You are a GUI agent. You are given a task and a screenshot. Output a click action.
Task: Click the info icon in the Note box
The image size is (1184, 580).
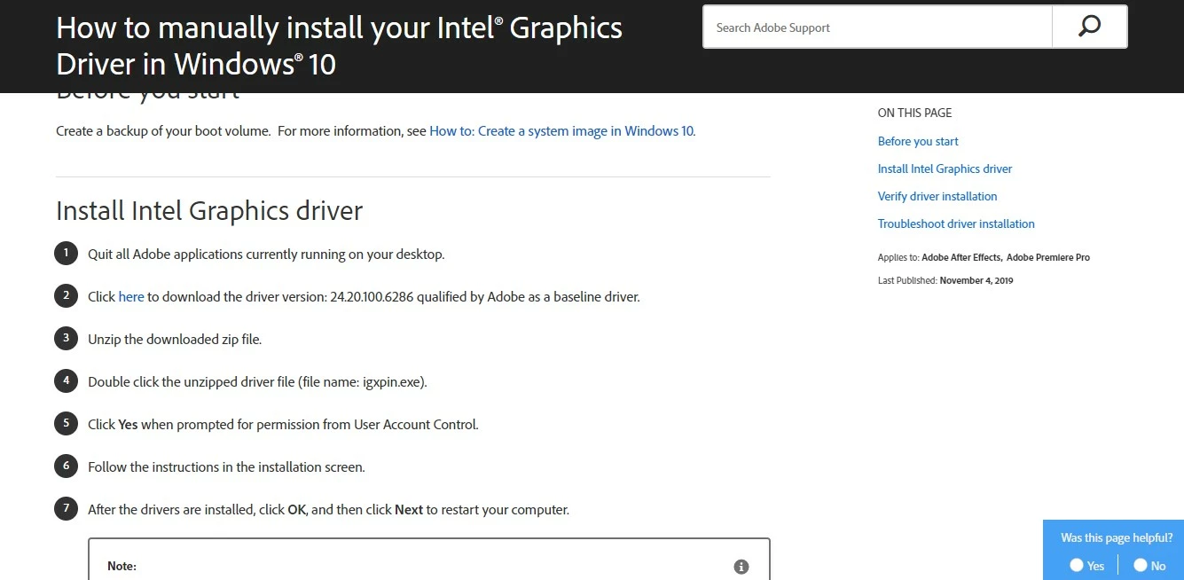coord(741,567)
